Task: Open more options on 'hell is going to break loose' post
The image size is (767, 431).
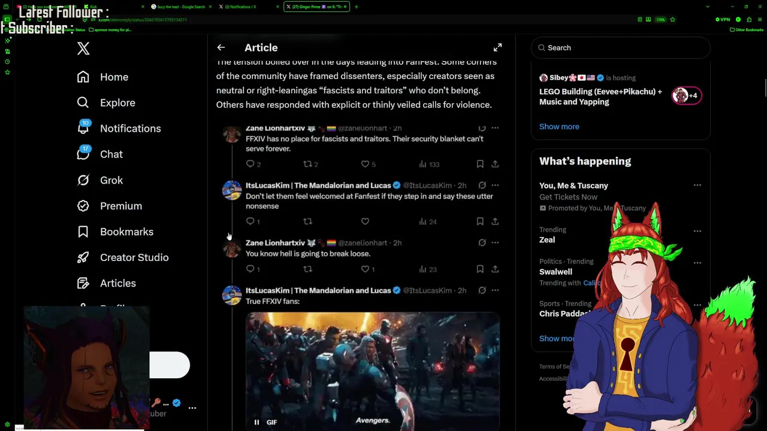Action: [x=495, y=242]
